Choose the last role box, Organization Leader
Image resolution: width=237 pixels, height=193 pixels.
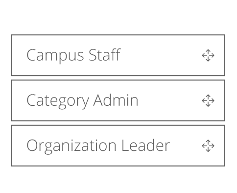pyautogui.click(x=118, y=145)
